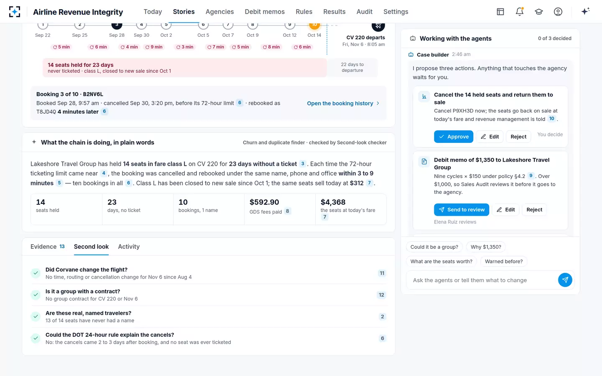The image size is (602, 376).
Task: Toggle the sparkle AI assistant icon
Action: (585, 11)
